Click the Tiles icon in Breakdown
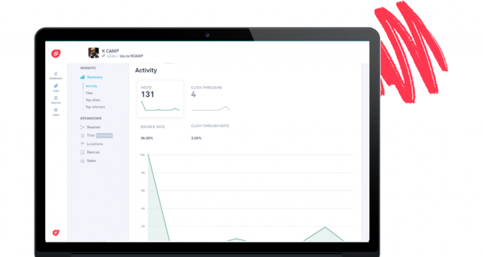Screen dimensions: 483x257 pyautogui.click(x=82, y=135)
